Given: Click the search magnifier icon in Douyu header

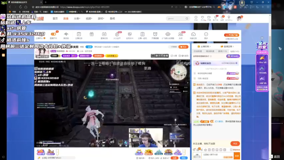Looking at the screenshot, I should (x=187, y=18).
